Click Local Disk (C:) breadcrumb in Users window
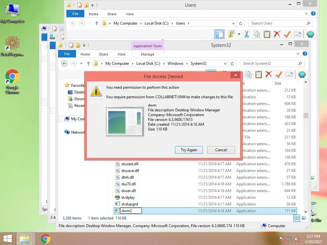 pyautogui.click(x=156, y=23)
